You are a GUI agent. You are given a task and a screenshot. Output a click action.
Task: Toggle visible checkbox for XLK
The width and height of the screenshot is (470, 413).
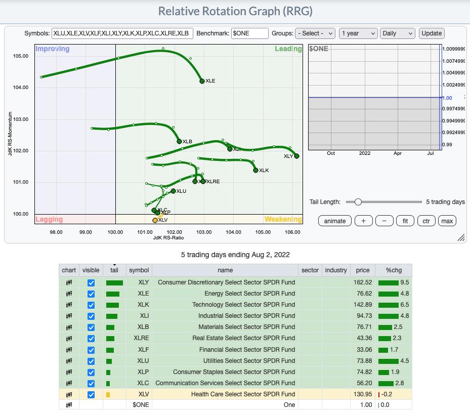91,305
